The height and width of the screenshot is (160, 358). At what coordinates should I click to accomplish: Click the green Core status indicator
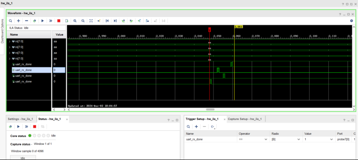(30, 136)
